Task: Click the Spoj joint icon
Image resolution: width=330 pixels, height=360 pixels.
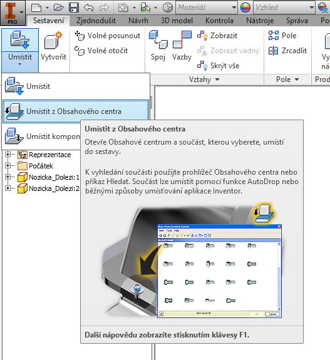Action: click(x=158, y=46)
